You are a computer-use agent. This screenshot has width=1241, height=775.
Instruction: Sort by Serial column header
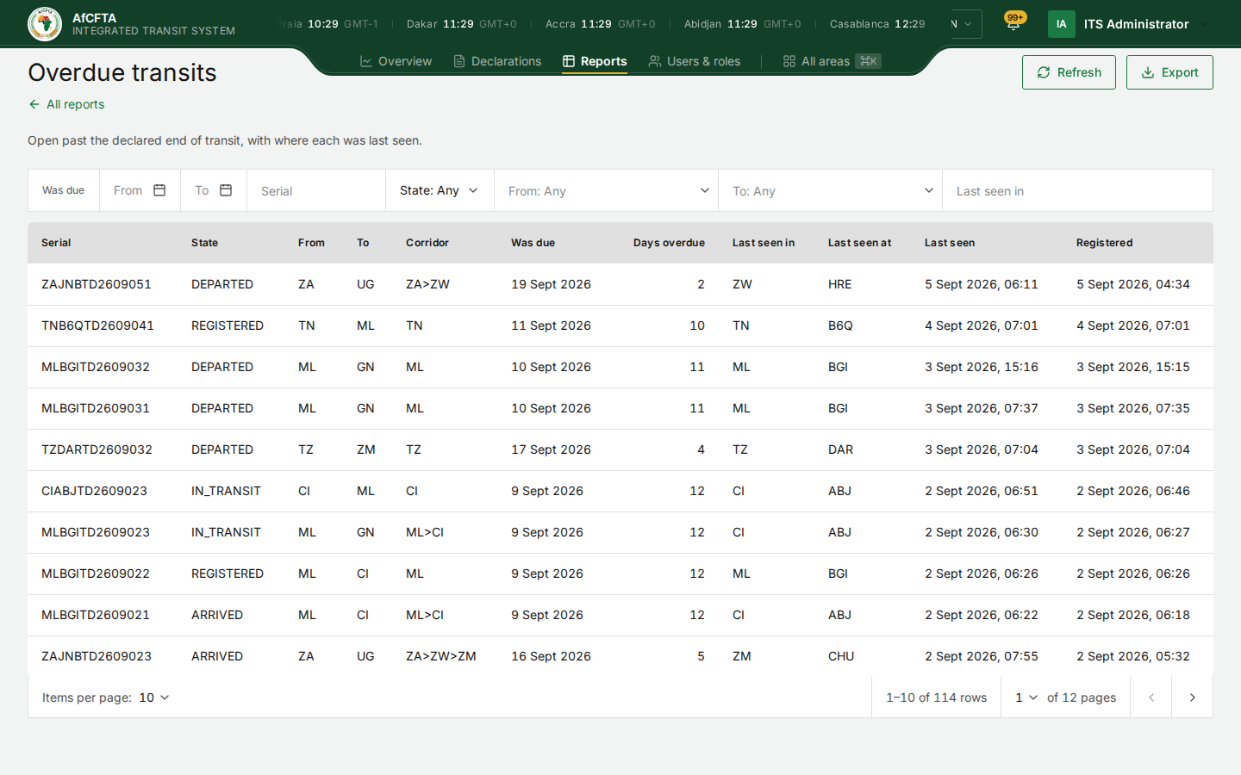pos(56,243)
